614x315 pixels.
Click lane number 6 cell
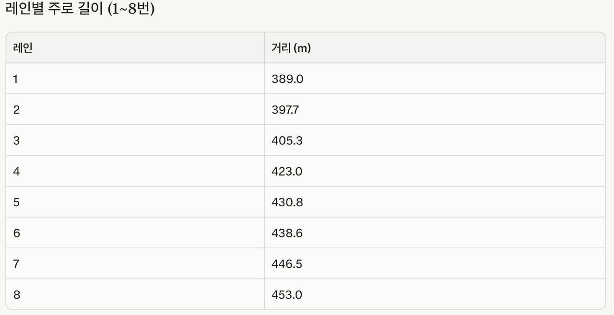coord(16,233)
